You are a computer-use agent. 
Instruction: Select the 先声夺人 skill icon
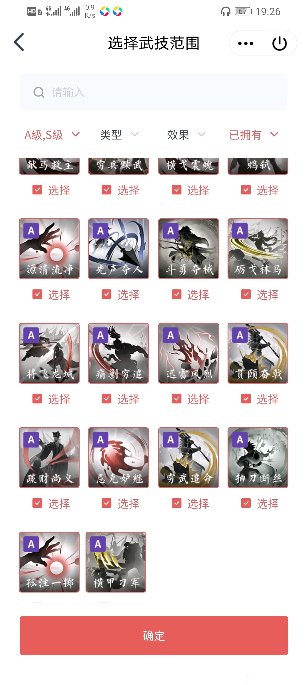click(118, 249)
